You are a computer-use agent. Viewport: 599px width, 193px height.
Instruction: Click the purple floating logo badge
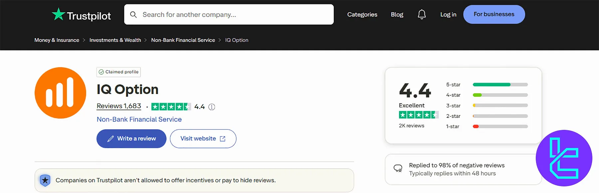click(564, 158)
